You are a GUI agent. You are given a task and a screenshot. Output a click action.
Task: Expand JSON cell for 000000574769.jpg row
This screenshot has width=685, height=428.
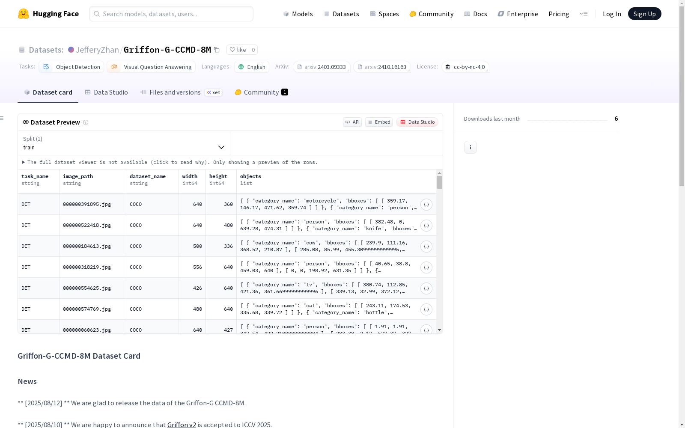pos(426,309)
